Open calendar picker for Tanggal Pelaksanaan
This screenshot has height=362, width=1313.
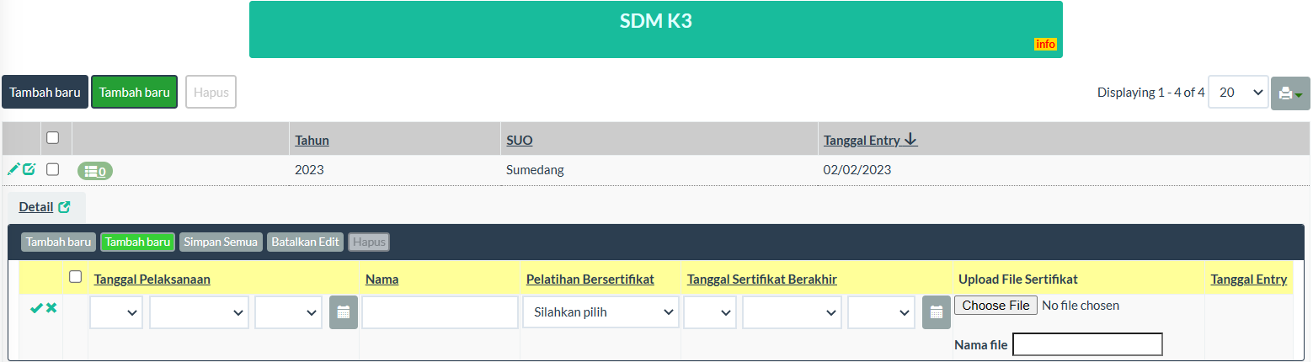coord(344,312)
